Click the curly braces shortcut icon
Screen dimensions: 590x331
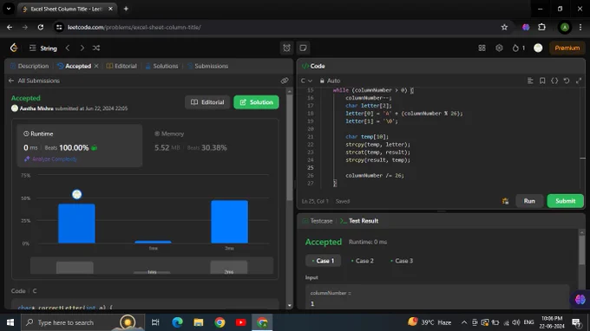[554, 81]
